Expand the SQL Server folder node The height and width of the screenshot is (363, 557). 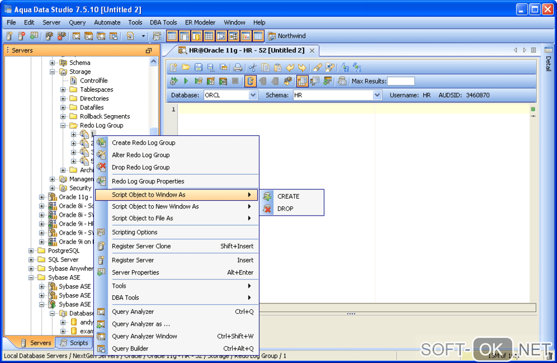pos(31,260)
